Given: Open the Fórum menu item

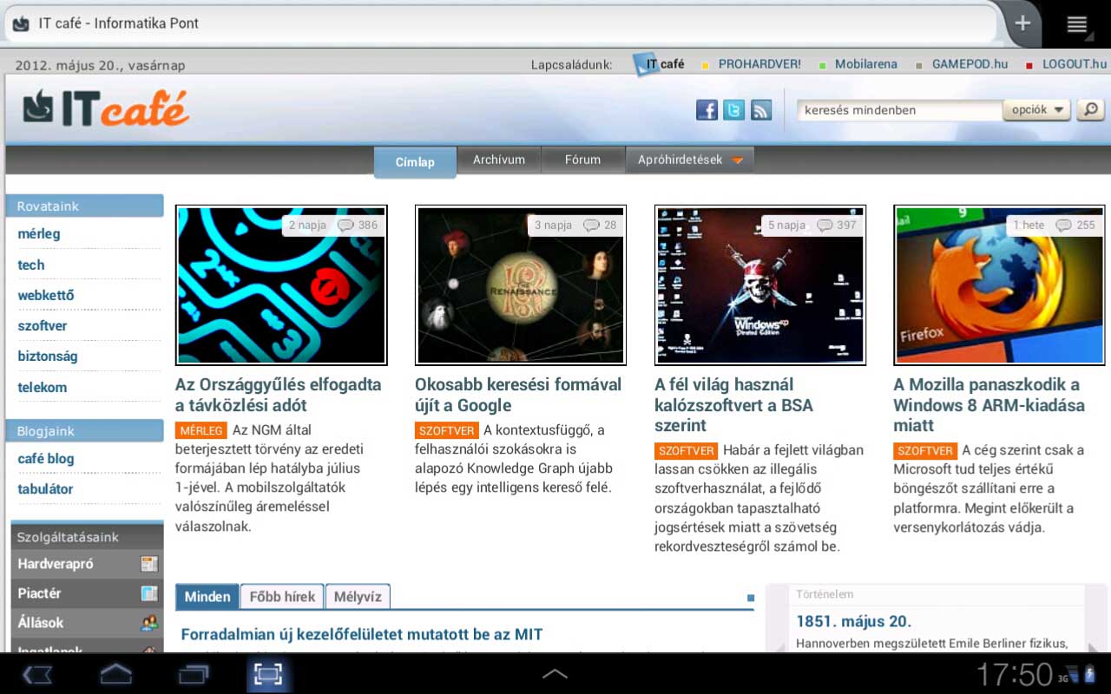Looking at the screenshot, I should [582, 160].
